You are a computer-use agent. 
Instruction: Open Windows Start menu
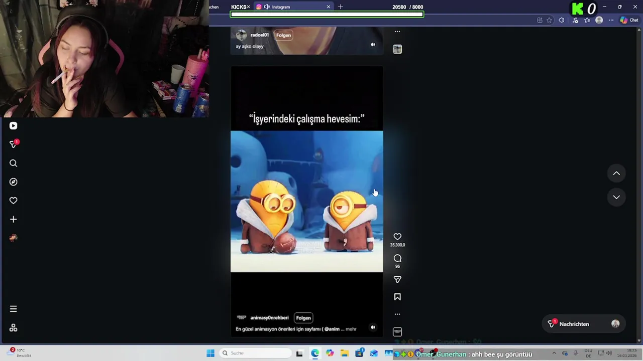(x=210, y=353)
